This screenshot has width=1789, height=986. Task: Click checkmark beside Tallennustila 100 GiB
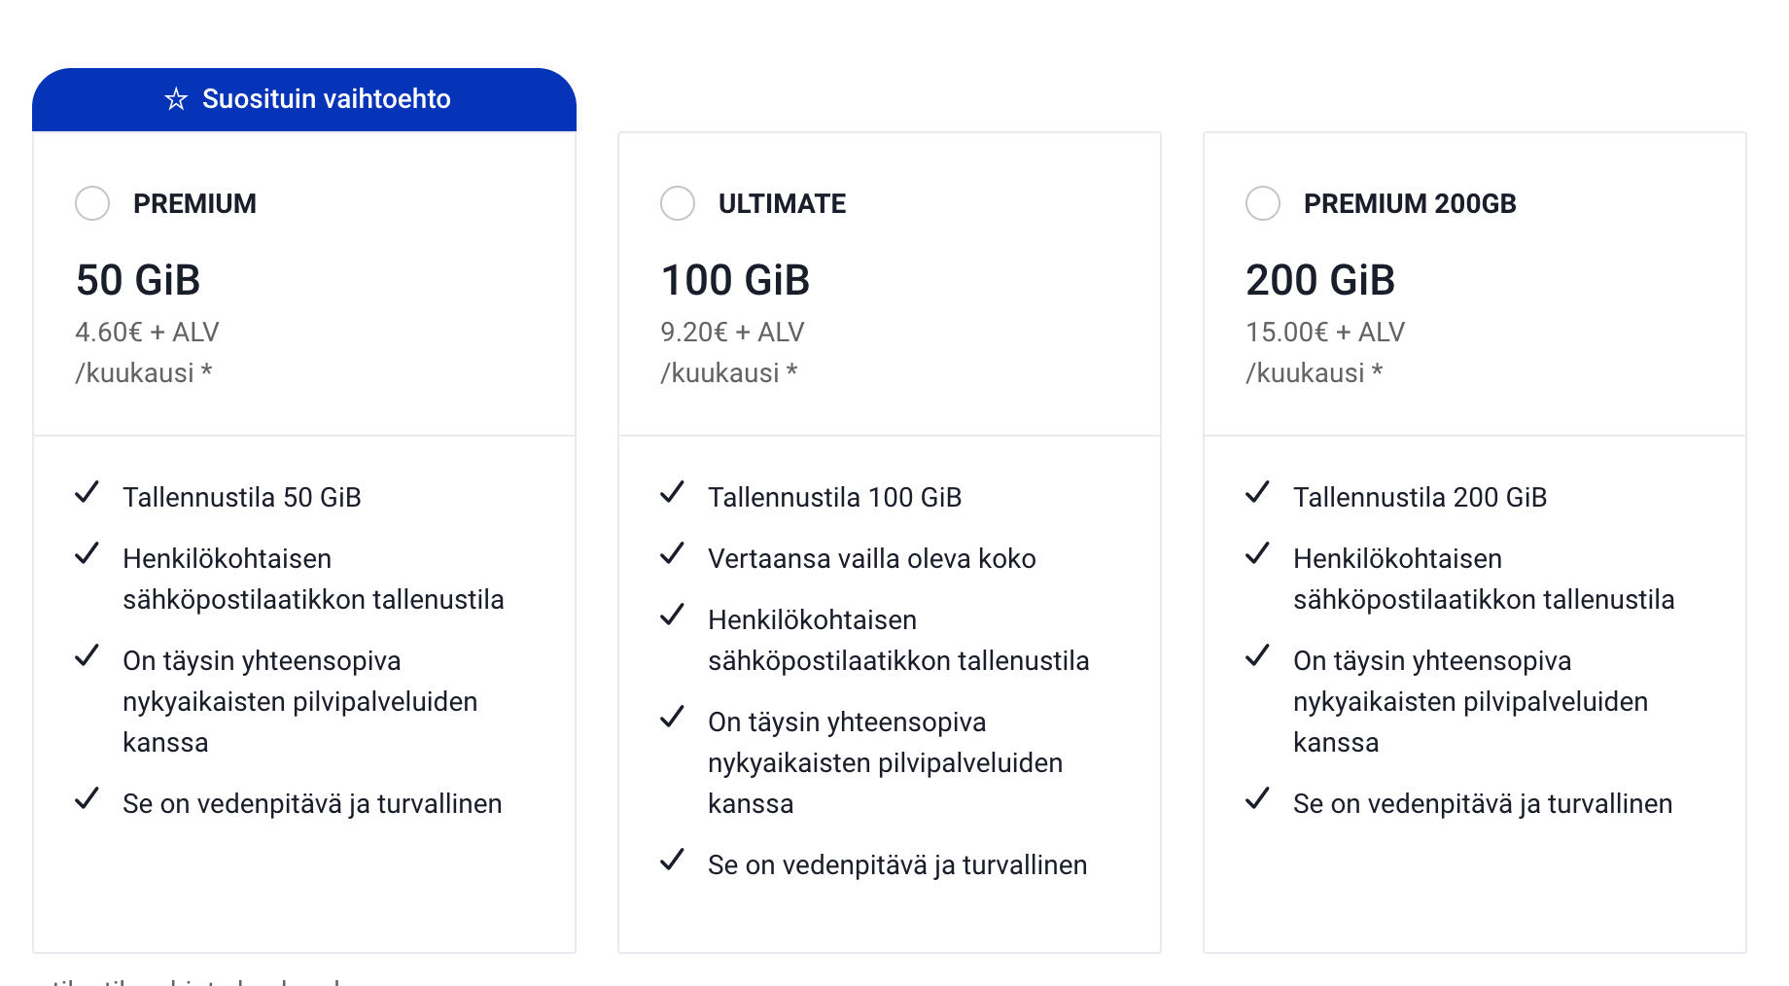click(673, 493)
